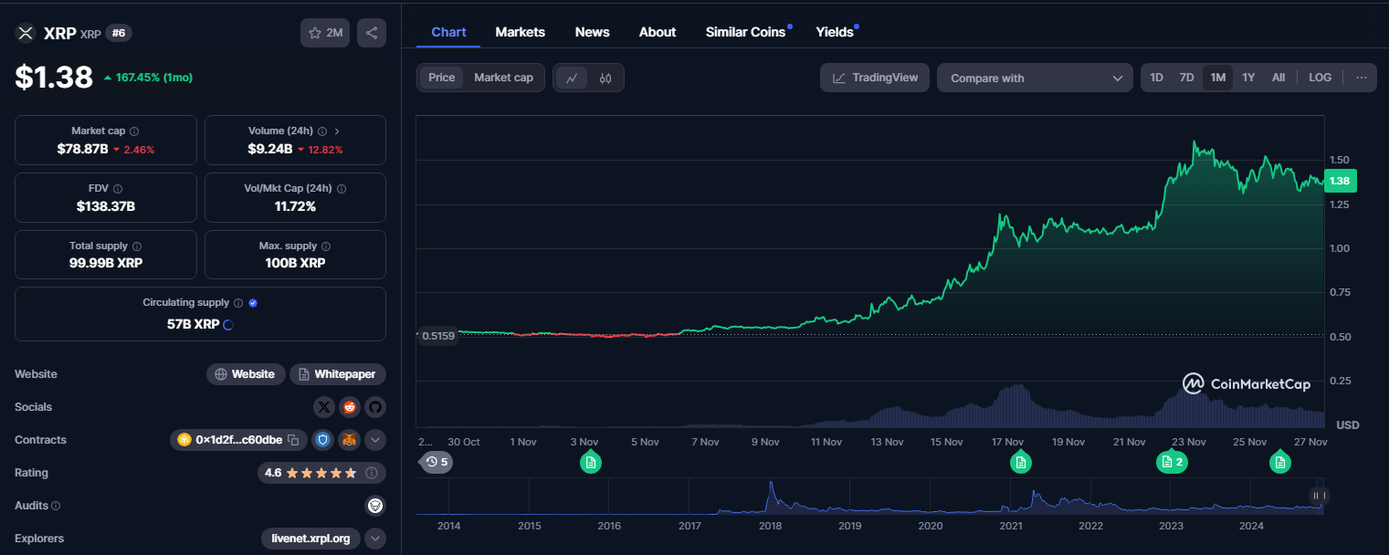Open Total supply info icon

click(137, 246)
